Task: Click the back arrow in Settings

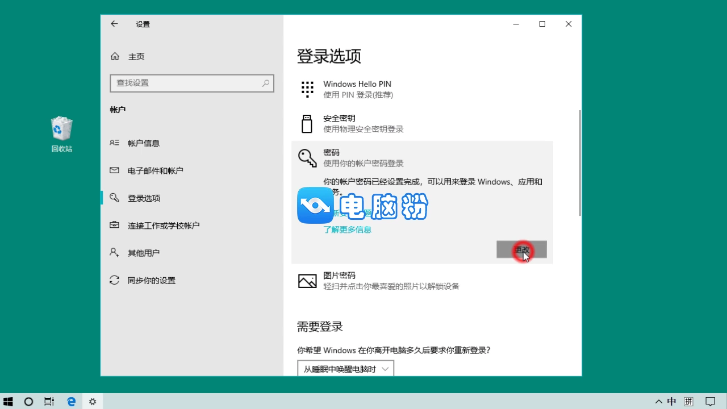Action: pos(114,24)
